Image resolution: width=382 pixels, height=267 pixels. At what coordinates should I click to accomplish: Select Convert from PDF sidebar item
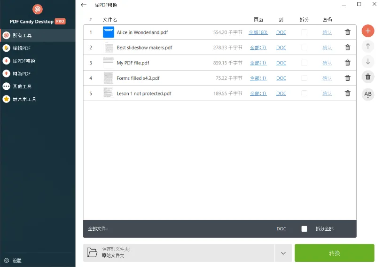coord(38,61)
